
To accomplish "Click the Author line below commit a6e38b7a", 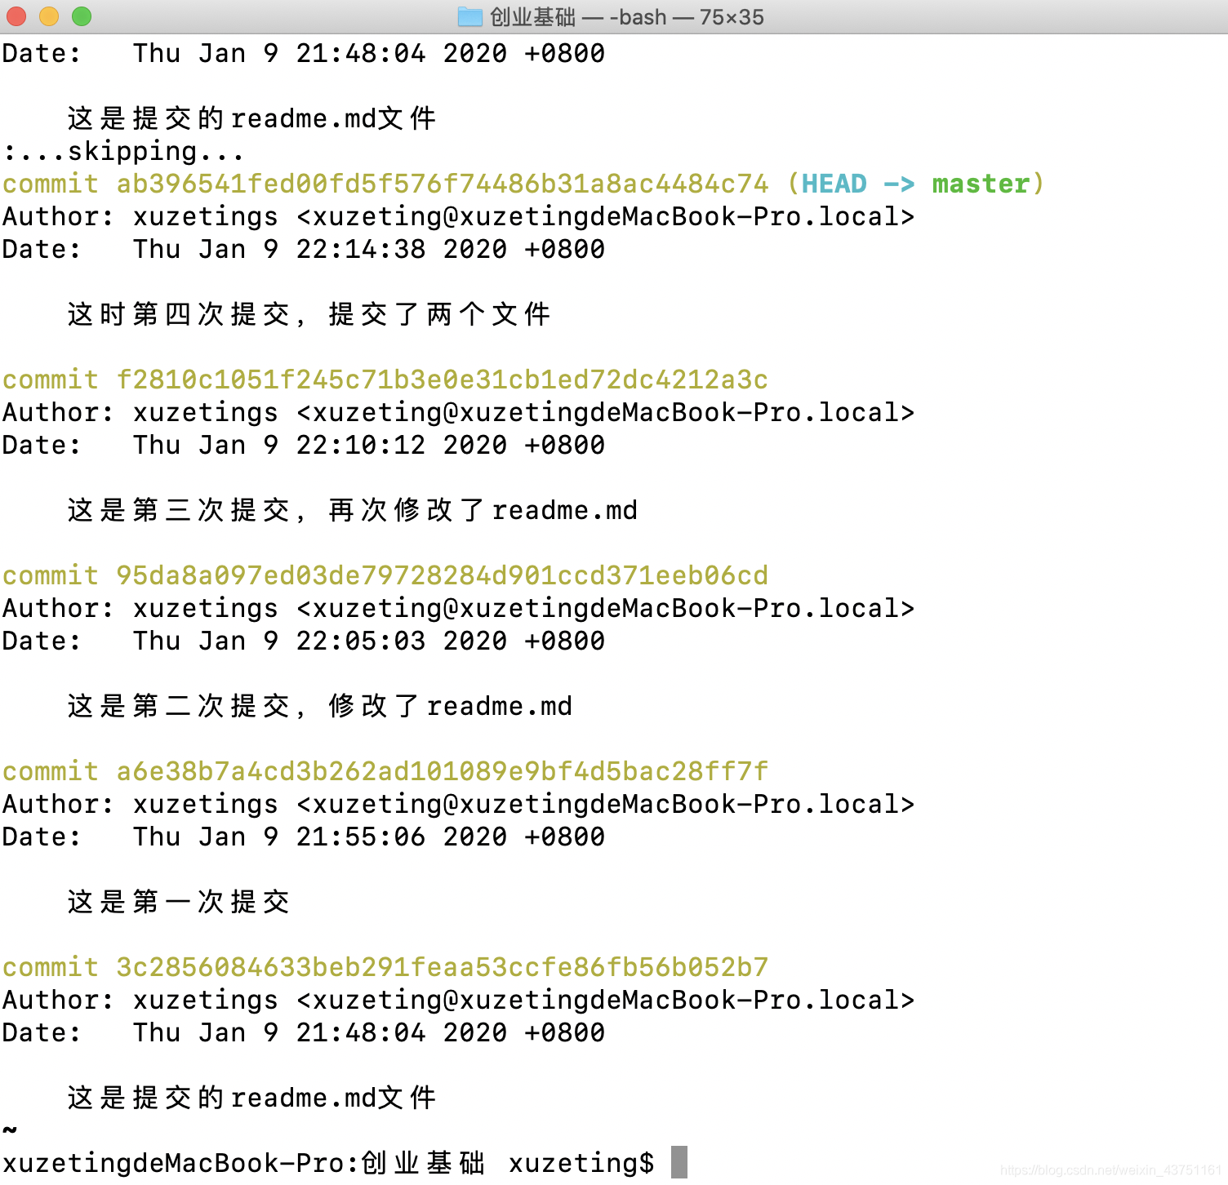I will pyautogui.click(x=458, y=804).
